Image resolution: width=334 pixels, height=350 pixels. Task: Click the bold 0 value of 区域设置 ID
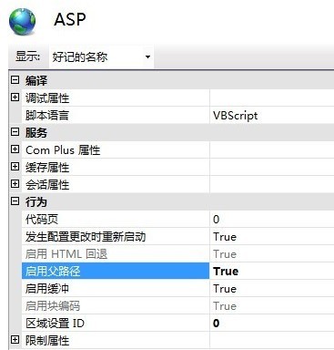(x=216, y=323)
